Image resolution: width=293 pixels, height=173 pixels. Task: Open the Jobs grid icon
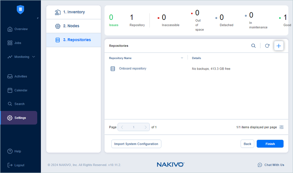coord(10,43)
